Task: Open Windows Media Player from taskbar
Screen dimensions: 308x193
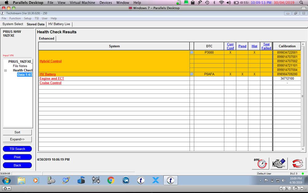Action: tap(36, 180)
